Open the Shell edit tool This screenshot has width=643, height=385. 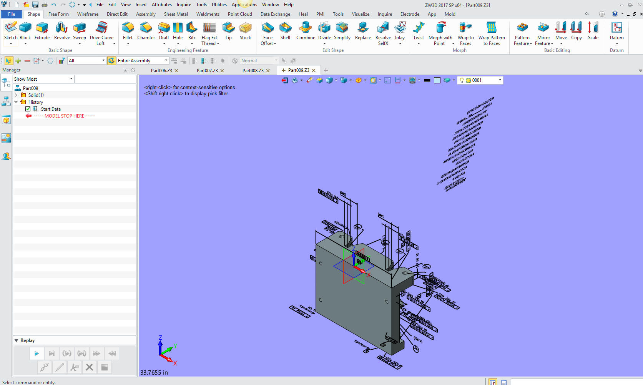pos(285,31)
